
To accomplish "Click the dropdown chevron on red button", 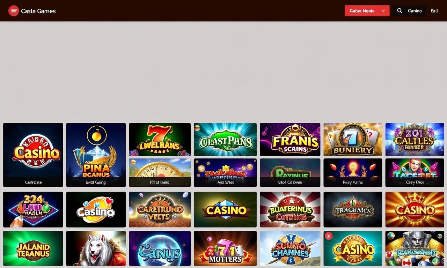I will pyautogui.click(x=383, y=11).
